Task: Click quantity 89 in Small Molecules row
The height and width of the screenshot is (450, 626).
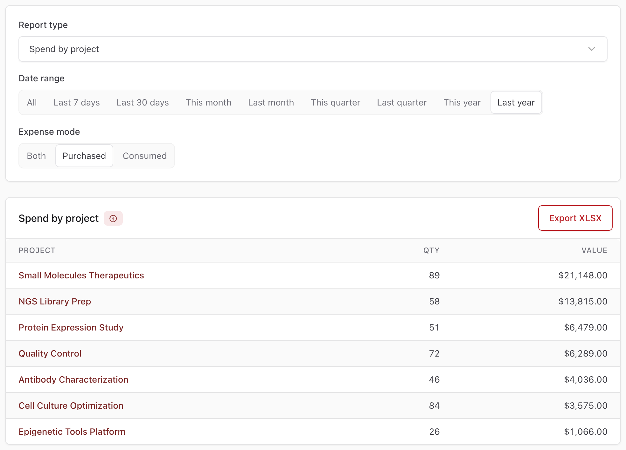Action: click(x=434, y=275)
